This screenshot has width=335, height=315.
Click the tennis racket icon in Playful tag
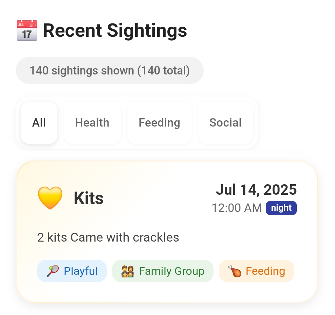point(53,271)
